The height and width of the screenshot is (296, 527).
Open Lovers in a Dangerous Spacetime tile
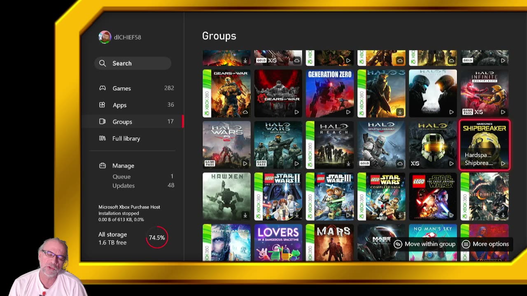click(x=278, y=243)
